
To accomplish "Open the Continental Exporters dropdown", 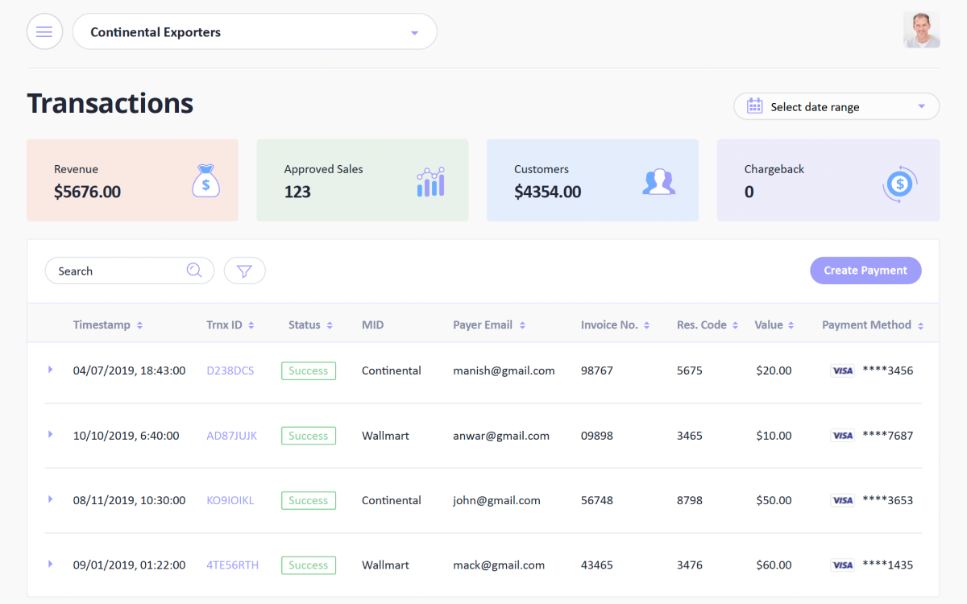I will click(414, 33).
